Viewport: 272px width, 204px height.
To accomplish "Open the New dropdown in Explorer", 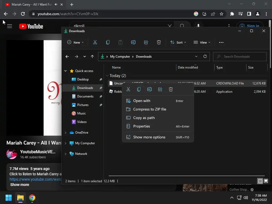I will tap(75, 42).
